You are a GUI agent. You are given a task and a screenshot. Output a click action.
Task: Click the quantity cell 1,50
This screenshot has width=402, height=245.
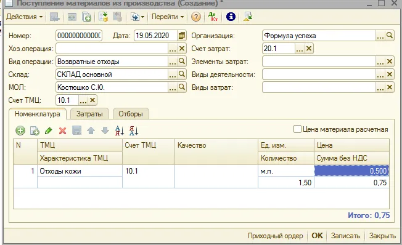286,183
